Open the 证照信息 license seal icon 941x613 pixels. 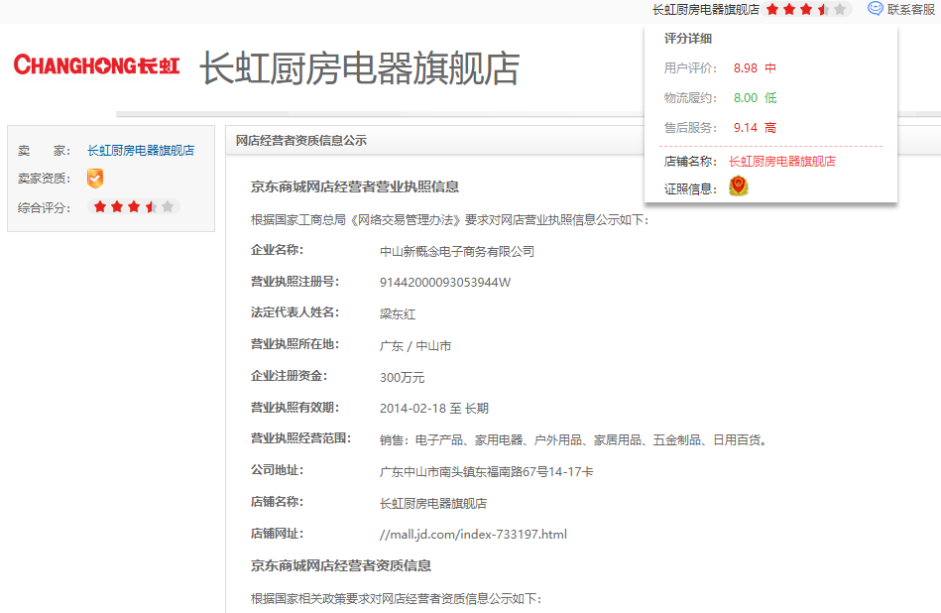(738, 186)
